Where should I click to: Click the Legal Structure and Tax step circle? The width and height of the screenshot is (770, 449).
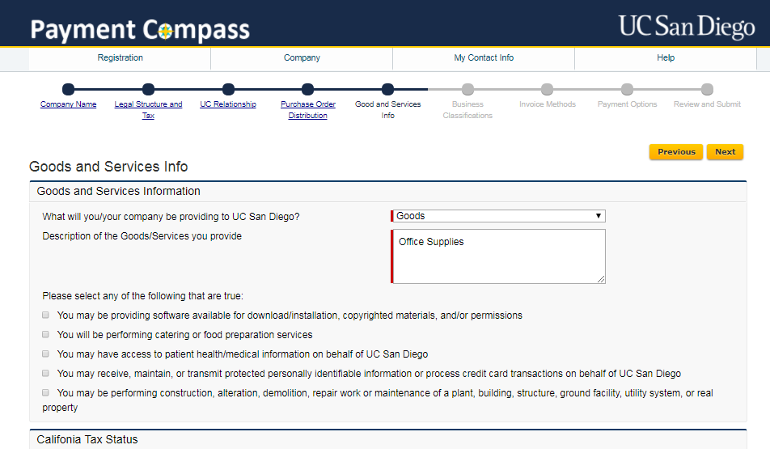click(148, 90)
